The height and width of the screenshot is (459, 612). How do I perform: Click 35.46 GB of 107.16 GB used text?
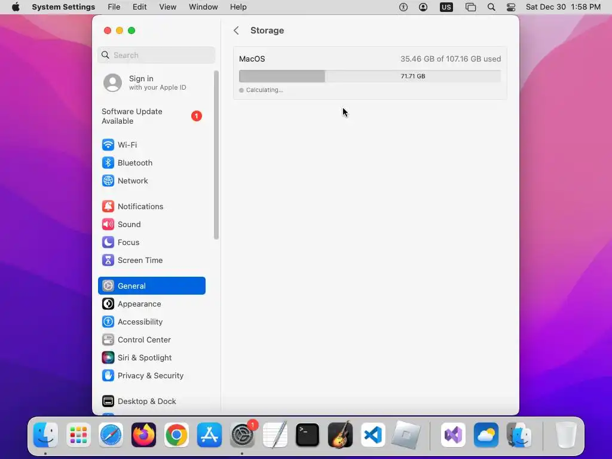tap(451, 59)
